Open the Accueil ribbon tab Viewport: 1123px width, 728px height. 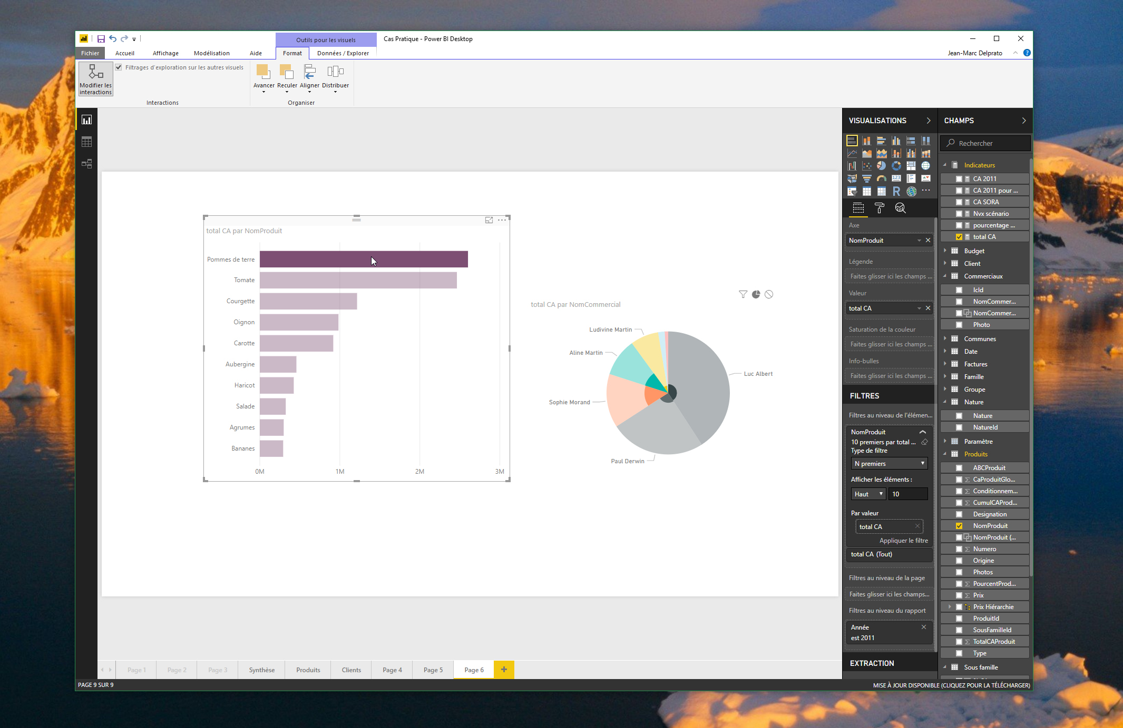[125, 53]
